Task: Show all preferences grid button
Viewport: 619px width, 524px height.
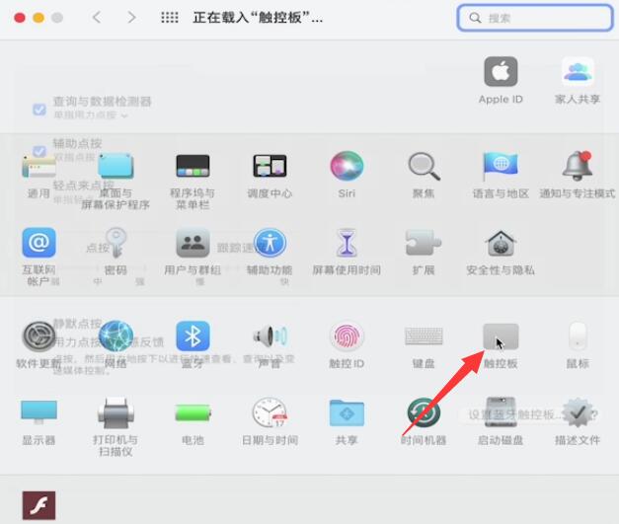Action: coord(170,18)
